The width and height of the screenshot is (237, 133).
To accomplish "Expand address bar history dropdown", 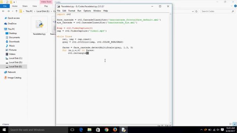I will coord(193,11).
